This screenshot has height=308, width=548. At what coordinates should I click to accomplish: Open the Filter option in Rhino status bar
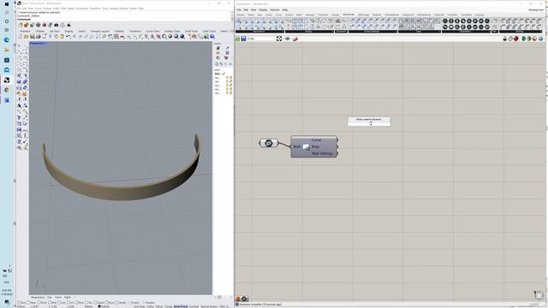pos(223,306)
